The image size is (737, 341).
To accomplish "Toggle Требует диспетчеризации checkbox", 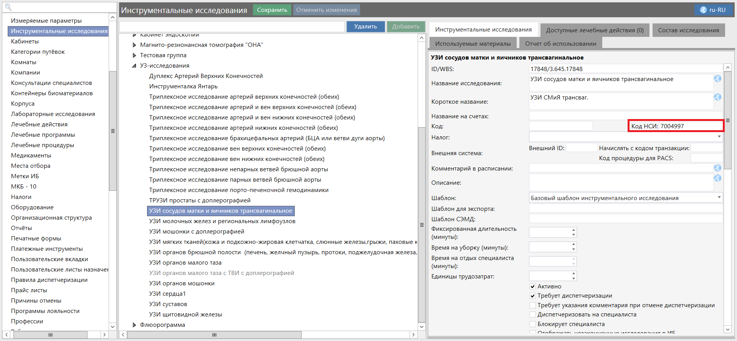I will pos(532,296).
